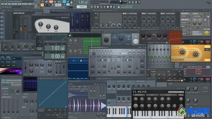Click the plugin picker toolbar icon
Screen dimensions: 212x119
(111, 7)
